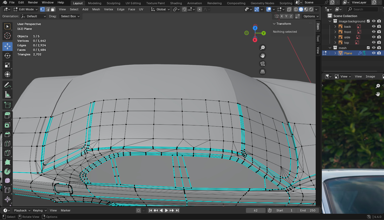Viewport: 384px width, 220px height.
Task: Enable vertex select mode
Action: 42,9
